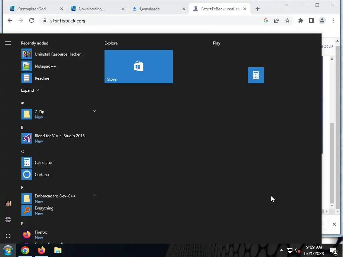Image resolution: width=343 pixels, height=257 pixels.
Task: Open the 7-Zip folder entry
Action: pos(59,114)
